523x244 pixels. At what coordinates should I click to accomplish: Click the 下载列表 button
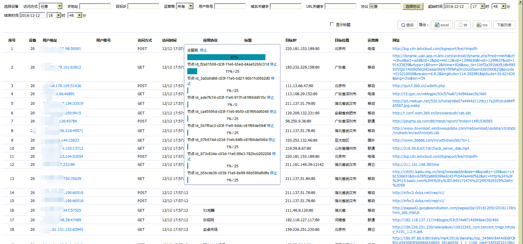(504, 25)
